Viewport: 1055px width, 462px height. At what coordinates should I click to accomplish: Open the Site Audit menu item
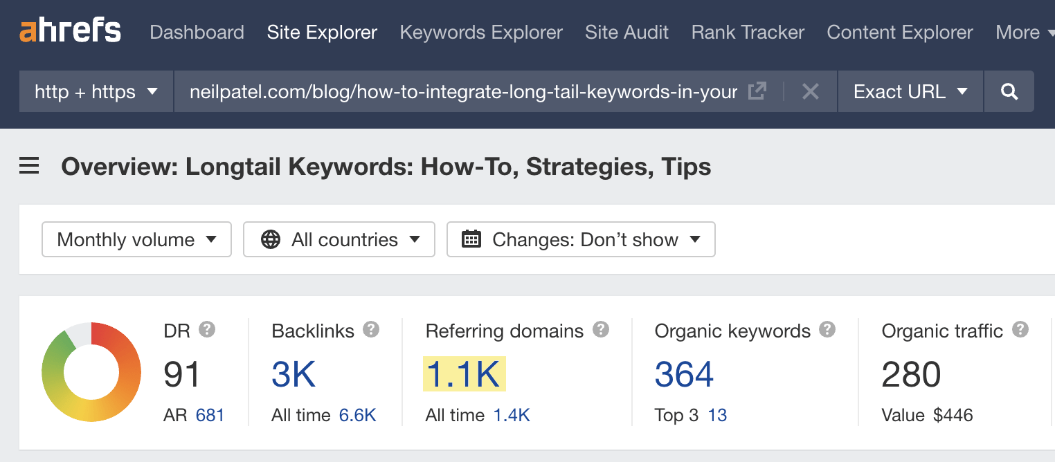[626, 33]
